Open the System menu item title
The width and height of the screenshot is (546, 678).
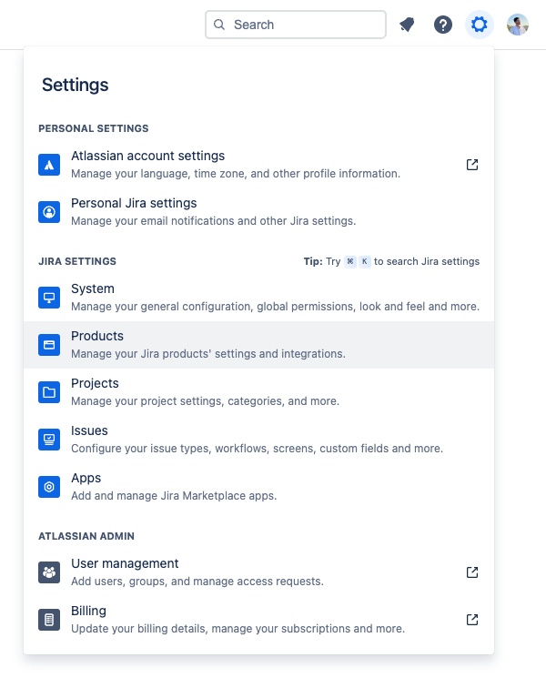(93, 289)
